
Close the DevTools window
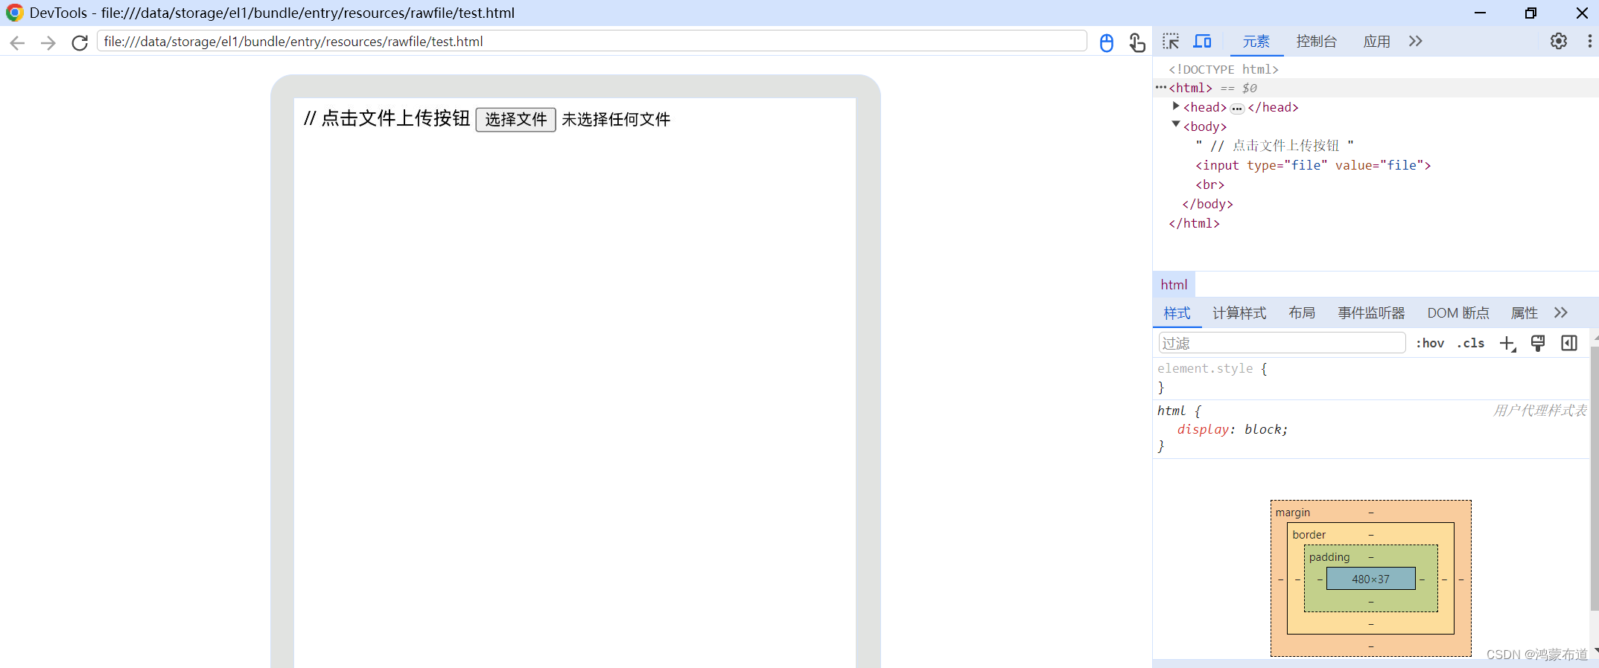point(1582,13)
